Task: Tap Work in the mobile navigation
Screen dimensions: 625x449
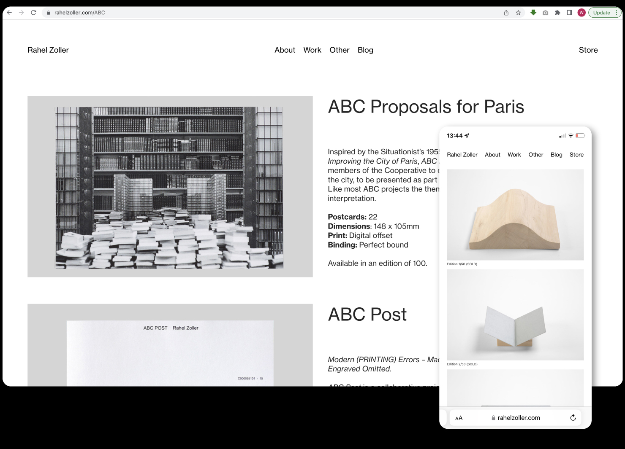Action: (514, 155)
